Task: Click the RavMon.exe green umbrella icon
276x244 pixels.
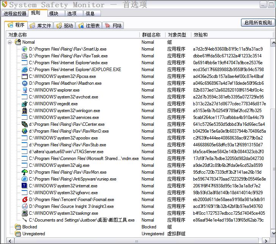Action: (24, 172)
